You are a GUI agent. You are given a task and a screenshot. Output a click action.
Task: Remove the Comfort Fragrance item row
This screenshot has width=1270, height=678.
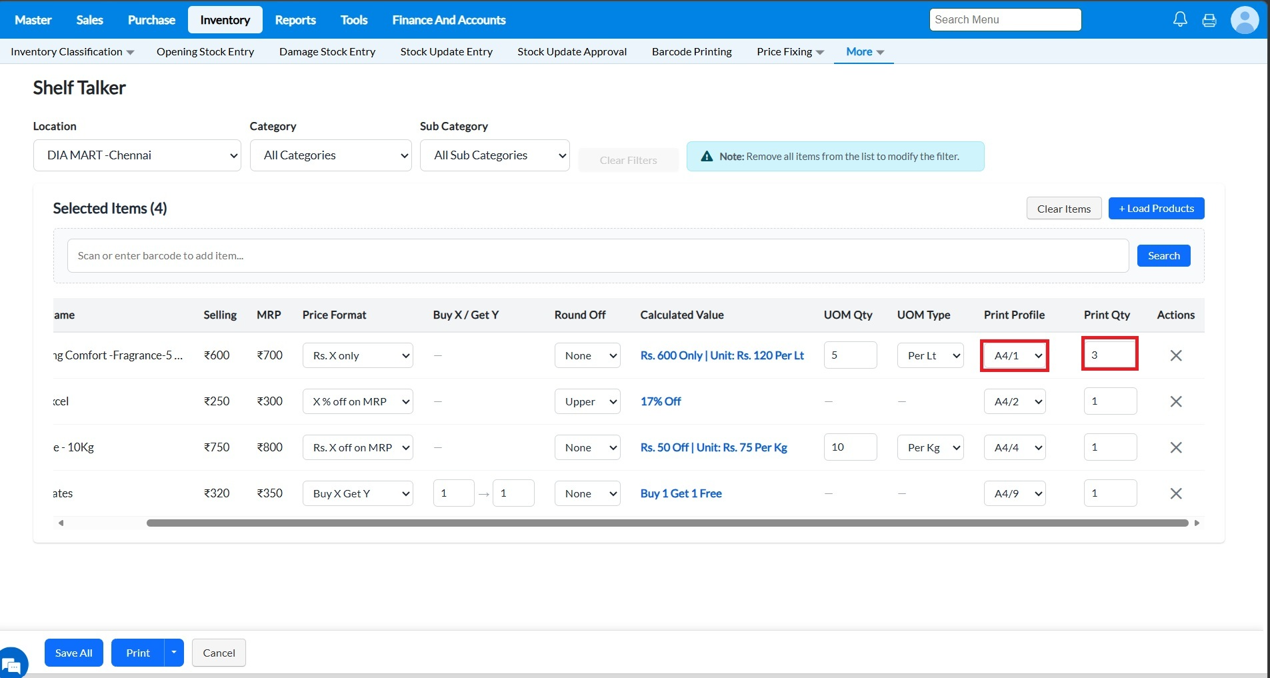[x=1175, y=355]
